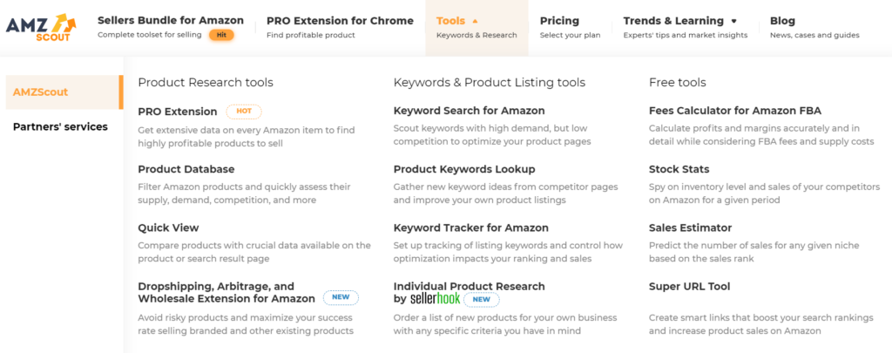Select the AMZScout sidebar tab
This screenshot has height=353, width=892.
(x=64, y=92)
